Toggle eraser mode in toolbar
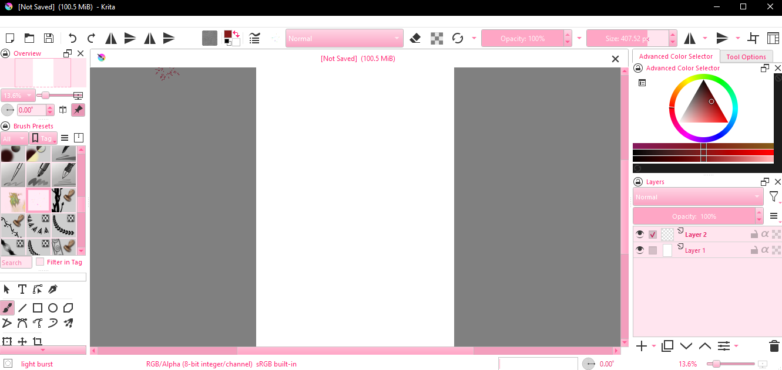 415,38
